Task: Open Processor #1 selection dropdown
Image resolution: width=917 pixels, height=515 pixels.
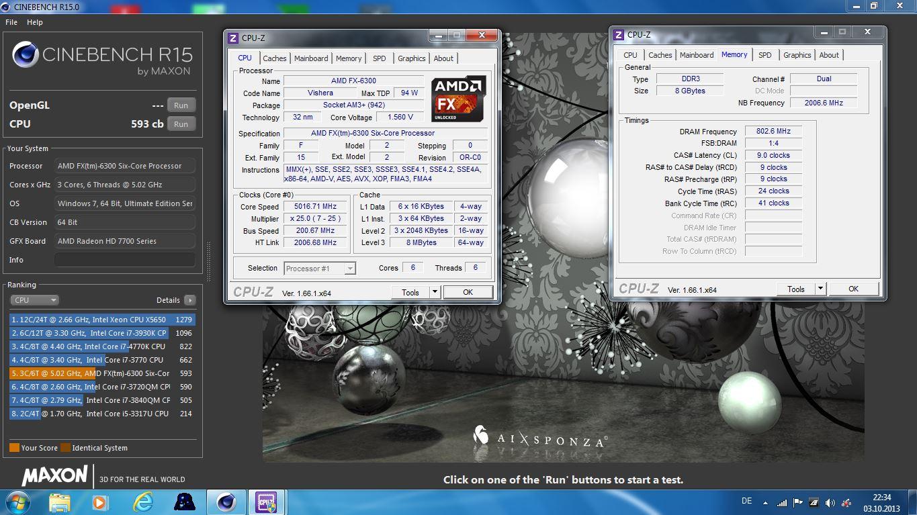Action: 320,269
